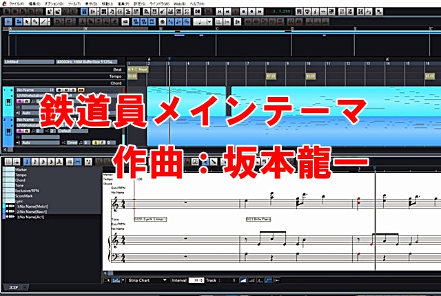
Task: Toggle mute M on track 1 header
Action: 66,90
